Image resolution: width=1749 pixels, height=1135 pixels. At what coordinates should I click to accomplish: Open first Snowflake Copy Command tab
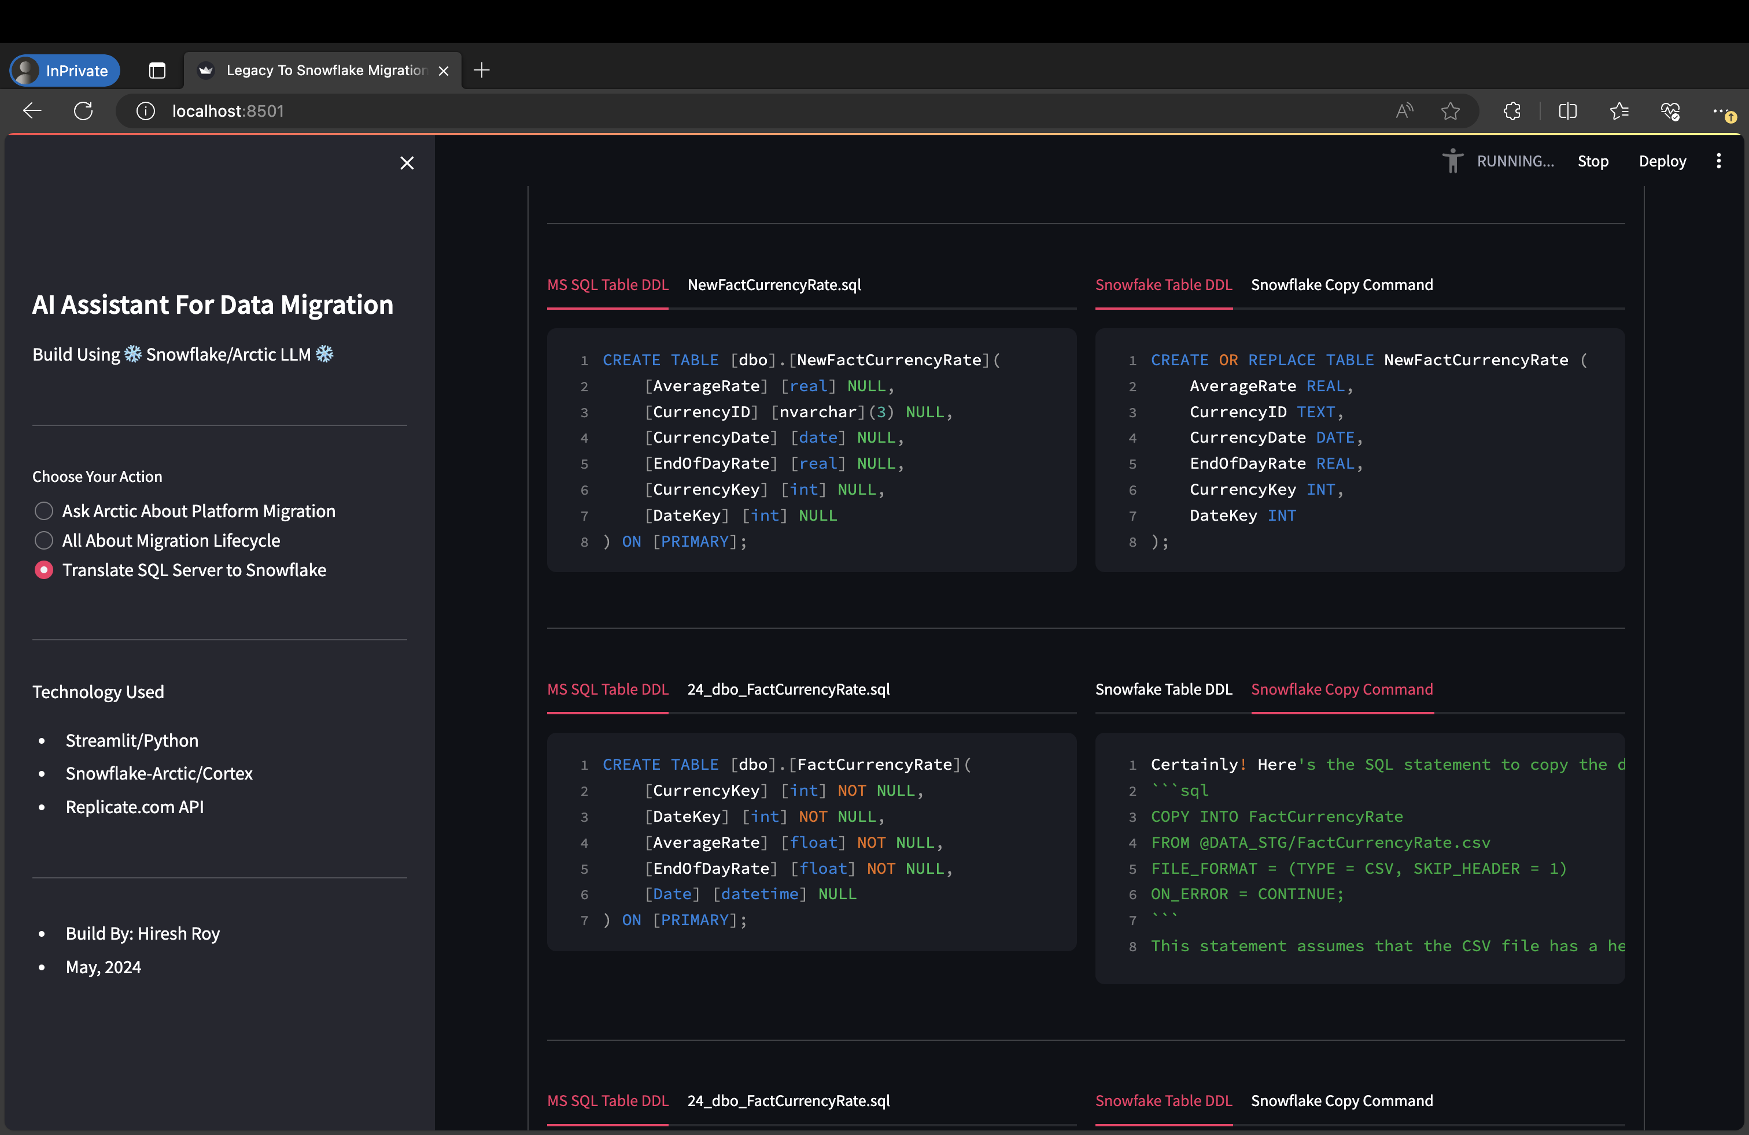pos(1341,285)
